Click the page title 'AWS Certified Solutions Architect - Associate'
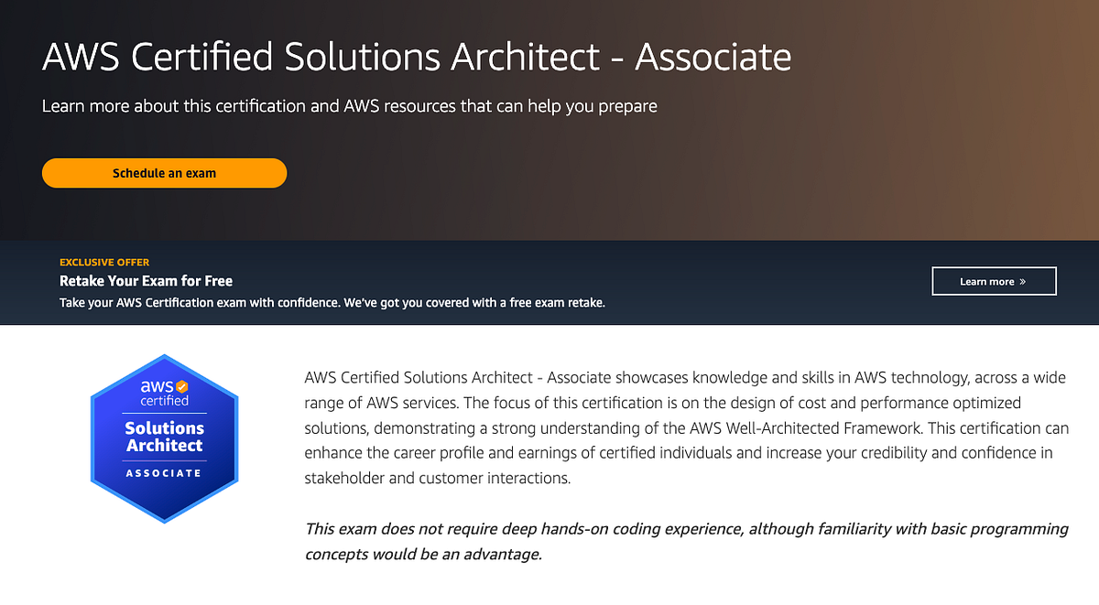Image resolution: width=1099 pixels, height=605 pixels. pyautogui.click(x=416, y=57)
